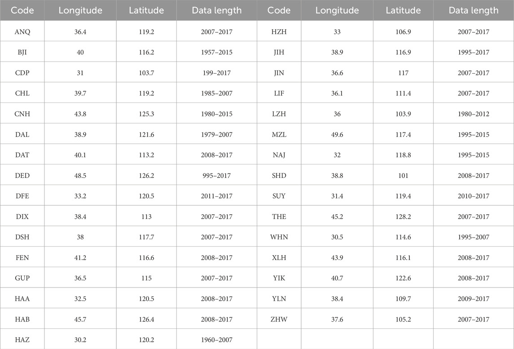This screenshot has height=349, width=514.
Task: Select the WHN station code
Action: (279, 237)
